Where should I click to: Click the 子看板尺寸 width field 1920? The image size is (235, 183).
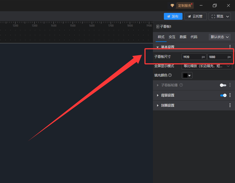[194, 57]
